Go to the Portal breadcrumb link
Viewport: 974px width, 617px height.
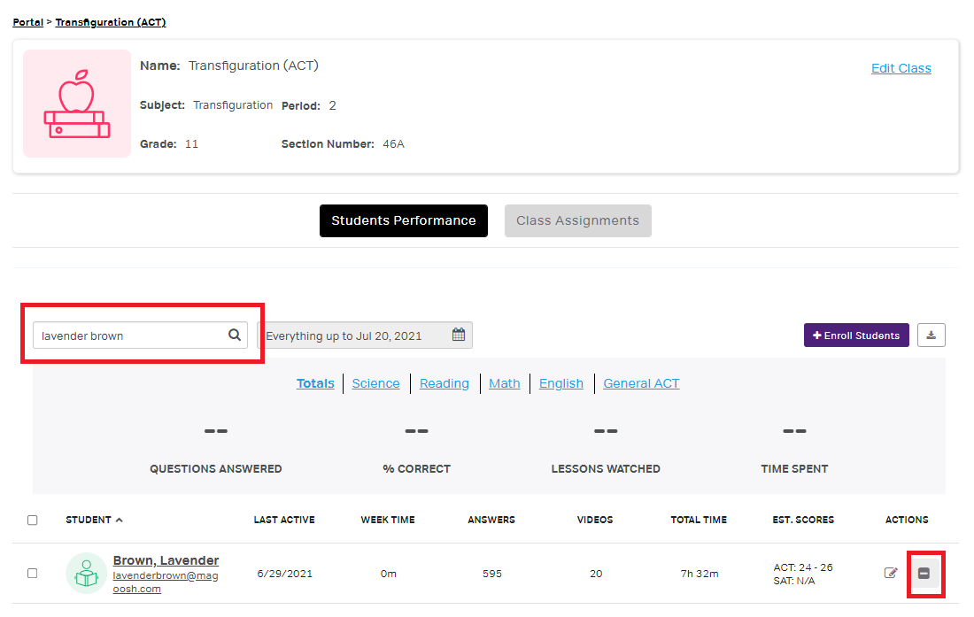27,22
